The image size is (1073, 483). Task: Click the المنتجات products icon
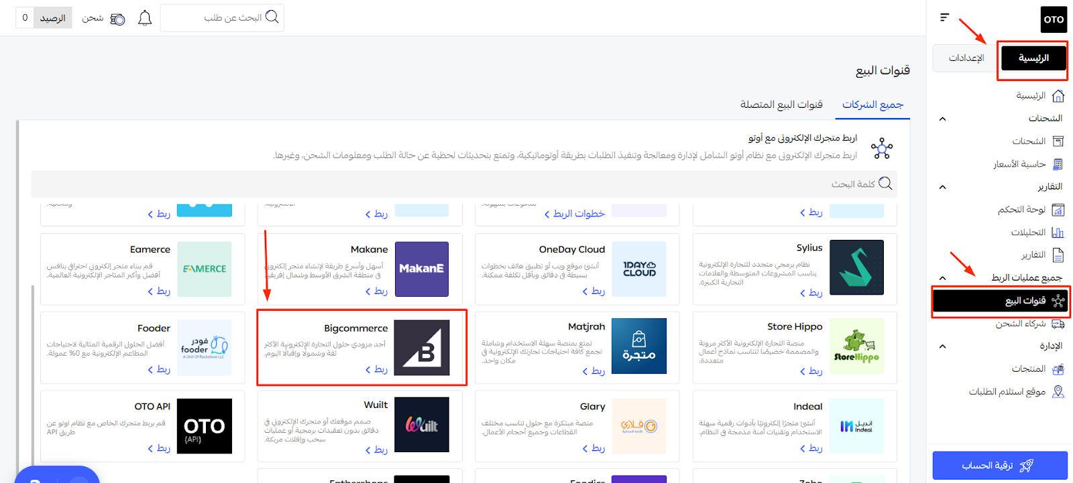pos(1058,369)
